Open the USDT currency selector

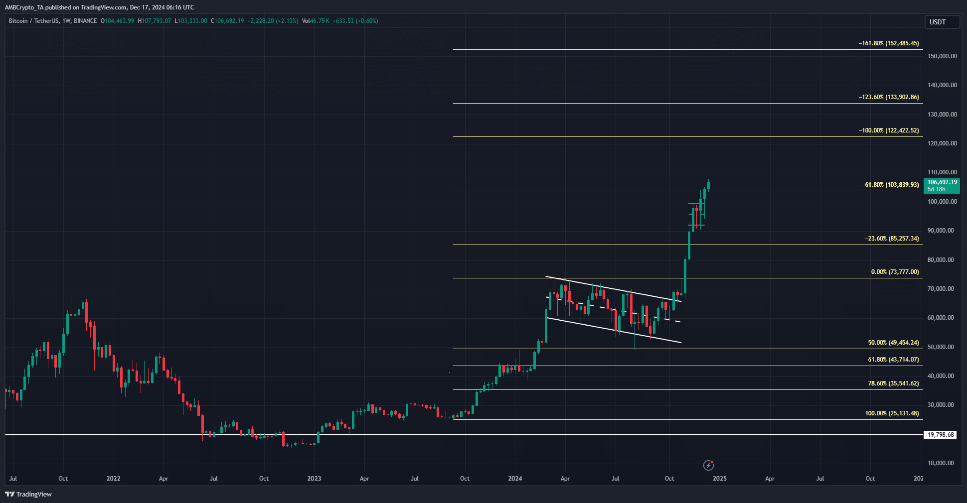point(943,22)
